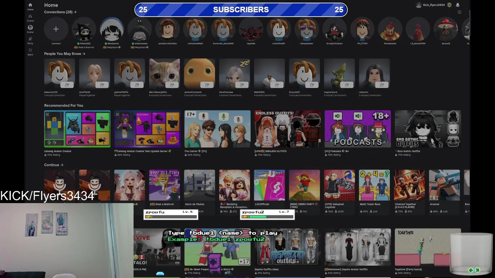
Task: Open Catalog Avatar Creator game card
Action: [77, 129]
